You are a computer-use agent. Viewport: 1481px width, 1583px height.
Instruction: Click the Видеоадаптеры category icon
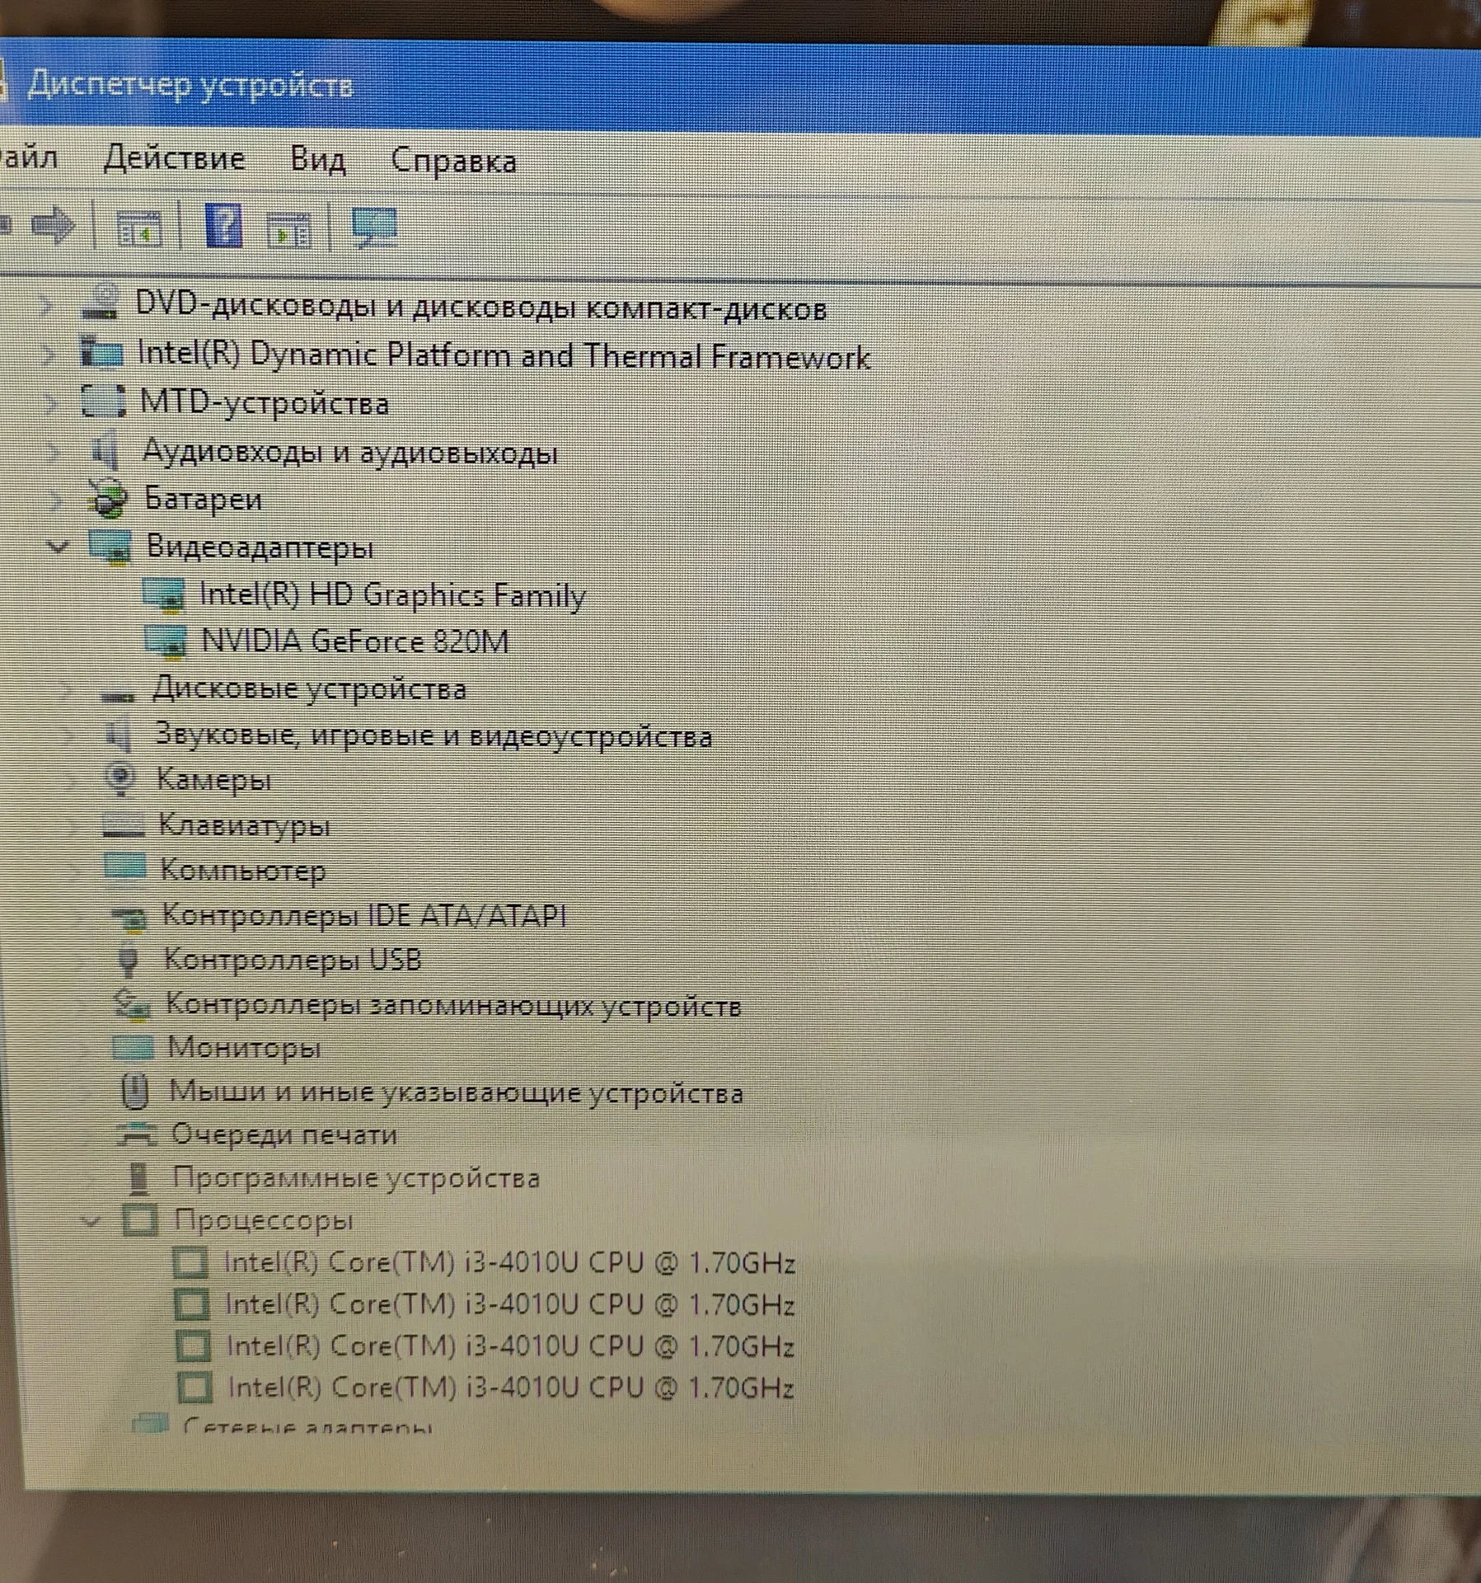(x=110, y=547)
